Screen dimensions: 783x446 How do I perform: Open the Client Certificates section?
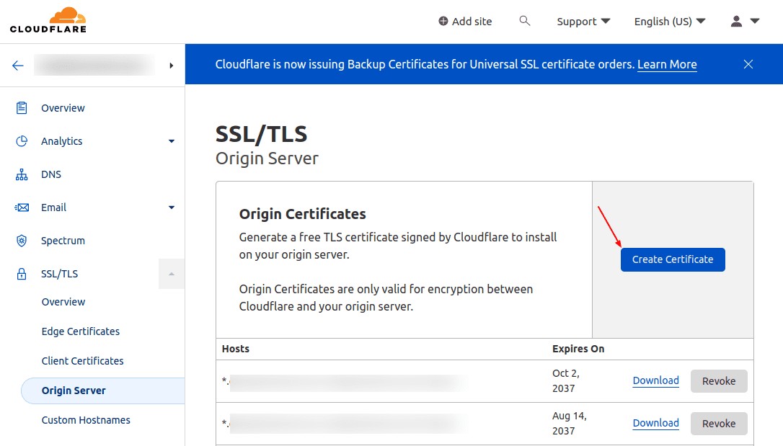click(x=82, y=360)
